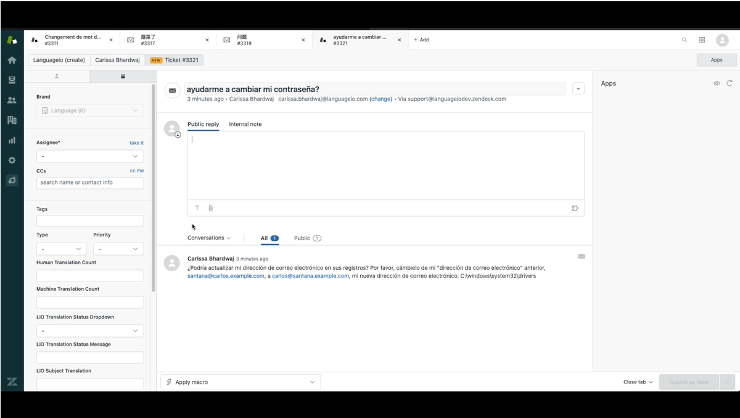The image size is (740, 418).
Task: Click the ticket subject field
Action: [x=375, y=89]
